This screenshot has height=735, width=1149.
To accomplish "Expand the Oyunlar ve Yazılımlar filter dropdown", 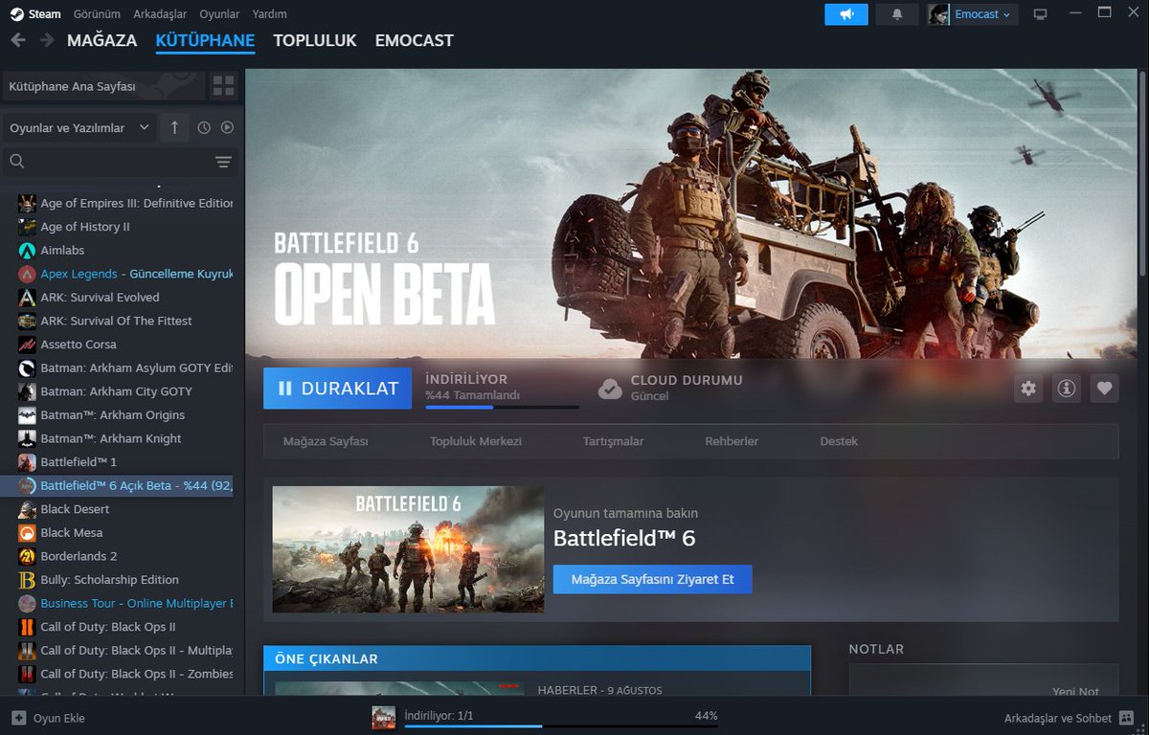I will pos(79,127).
